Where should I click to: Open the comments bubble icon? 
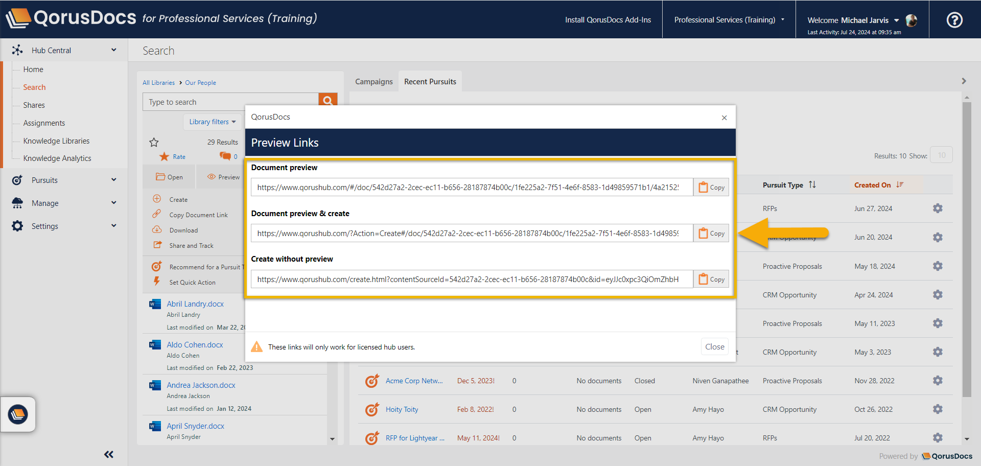coord(225,156)
